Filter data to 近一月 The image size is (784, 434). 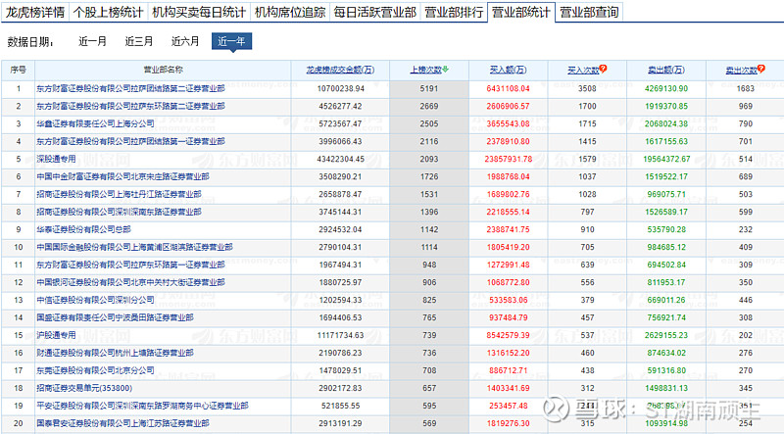[x=92, y=41]
